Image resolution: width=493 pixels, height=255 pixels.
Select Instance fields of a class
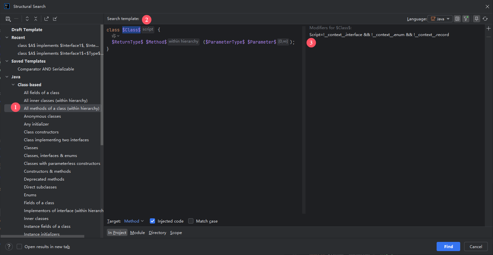47,226
